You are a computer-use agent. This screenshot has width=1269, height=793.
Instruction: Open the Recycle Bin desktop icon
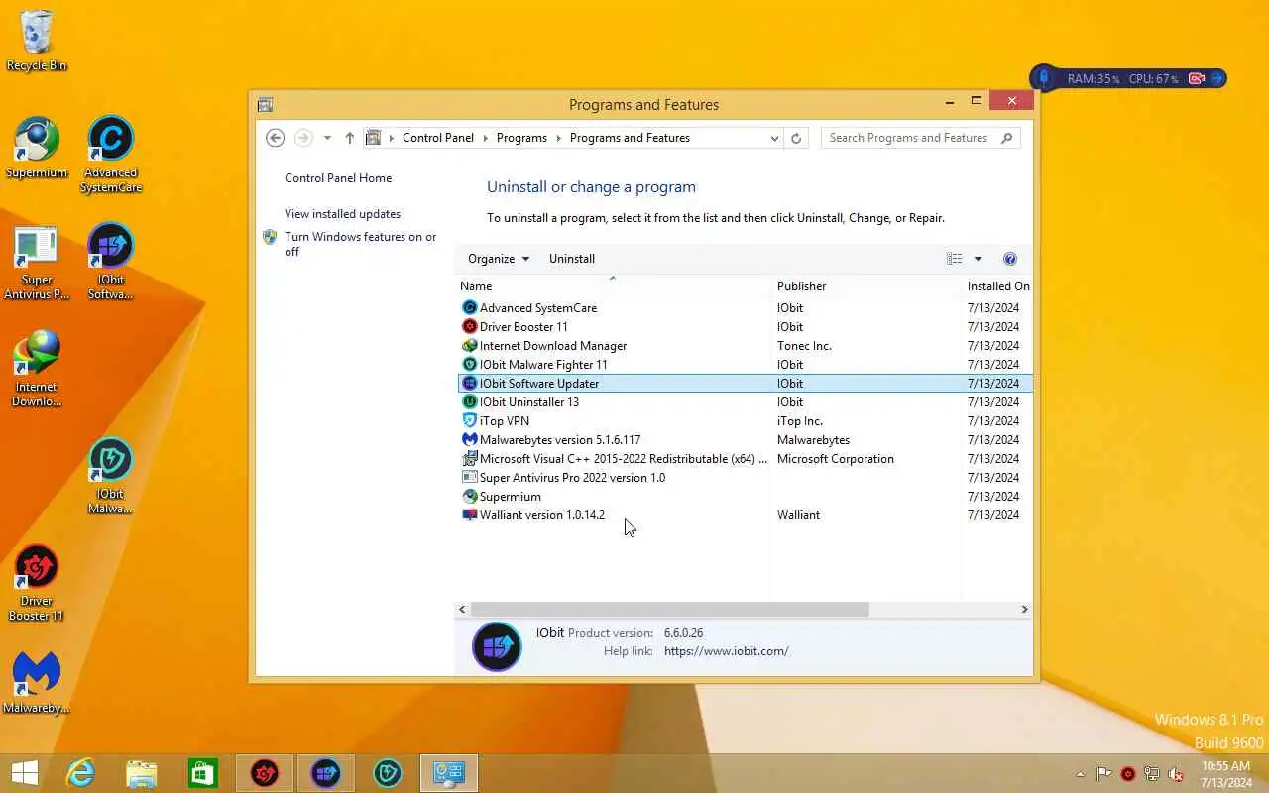tap(37, 40)
